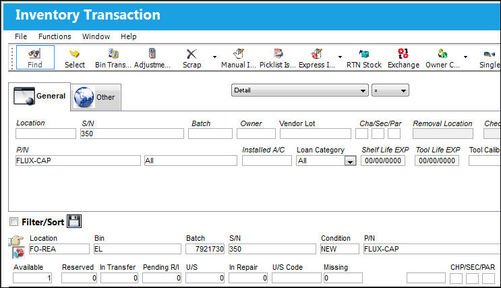Switch to the General tab
501x288 pixels.
coord(39,96)
